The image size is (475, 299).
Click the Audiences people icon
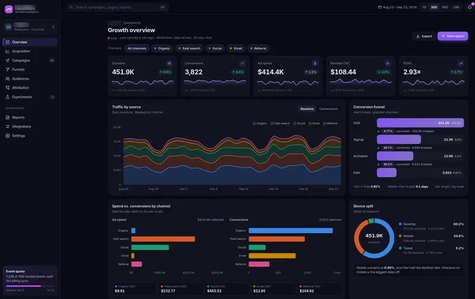point(8,79)
